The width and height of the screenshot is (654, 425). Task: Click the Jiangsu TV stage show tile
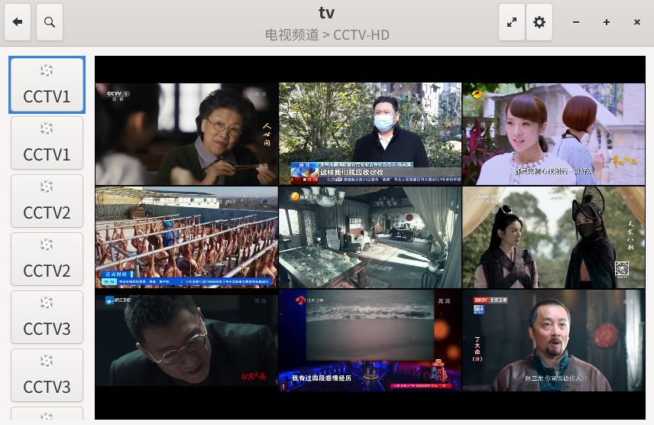(370, 340)
